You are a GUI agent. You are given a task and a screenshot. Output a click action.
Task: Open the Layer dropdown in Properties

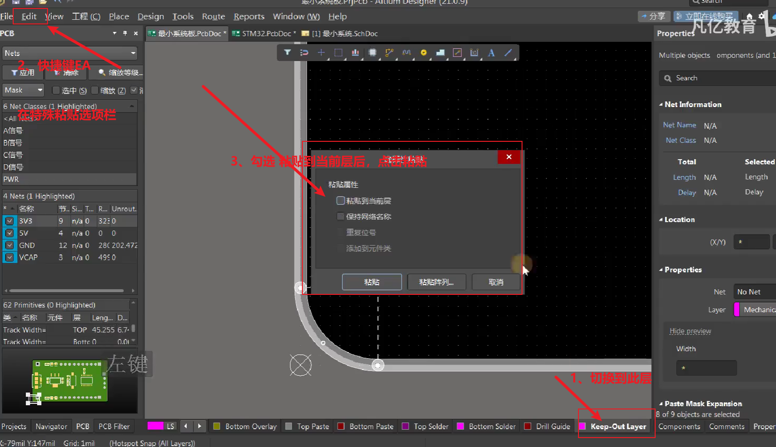click(755, 310)
